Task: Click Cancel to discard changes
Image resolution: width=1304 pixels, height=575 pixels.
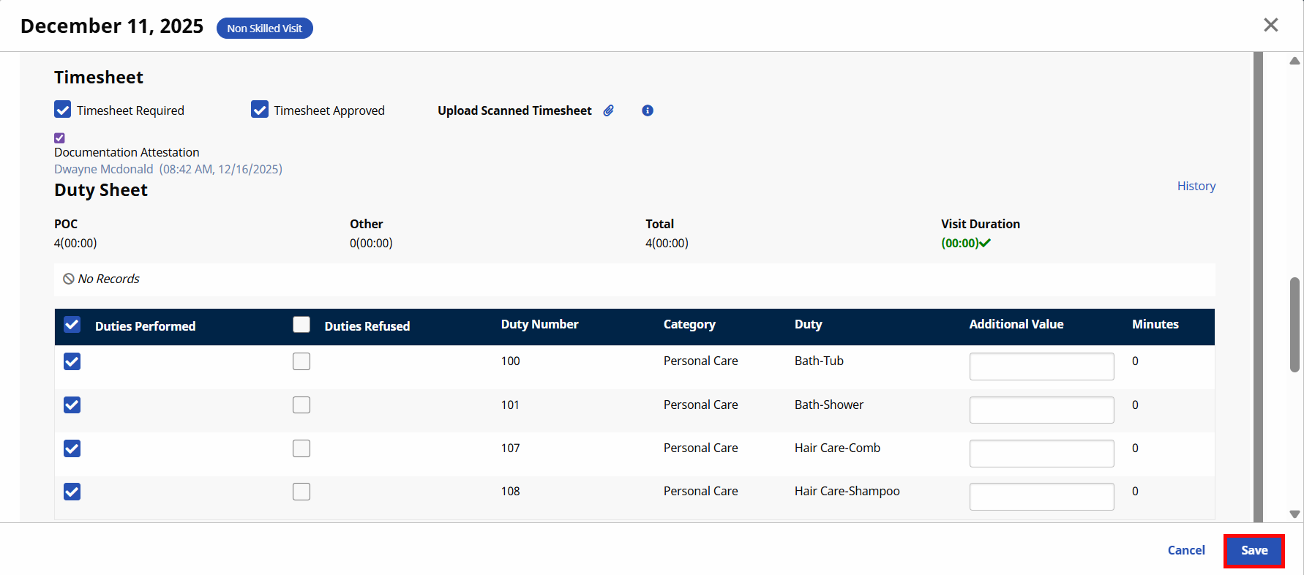Action: pos(1185,550)
